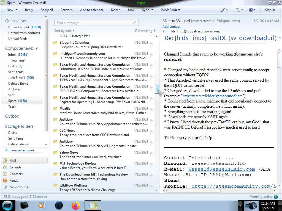
Task: Open the steamcommunity.com profile link
Action: click(x=234, y=186)
